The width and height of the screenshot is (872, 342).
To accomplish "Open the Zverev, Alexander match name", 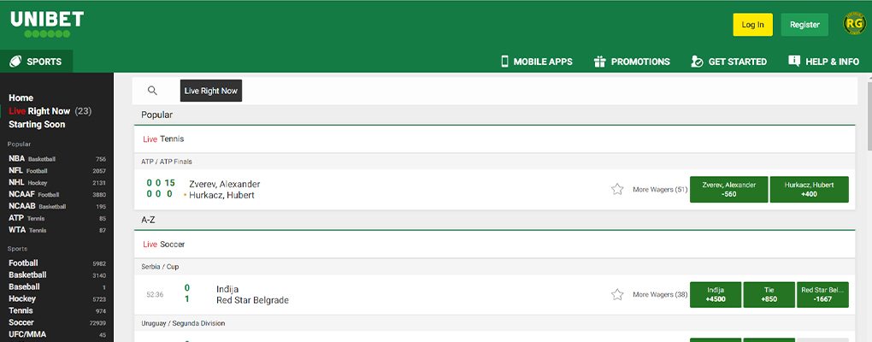I will (225, 184).
